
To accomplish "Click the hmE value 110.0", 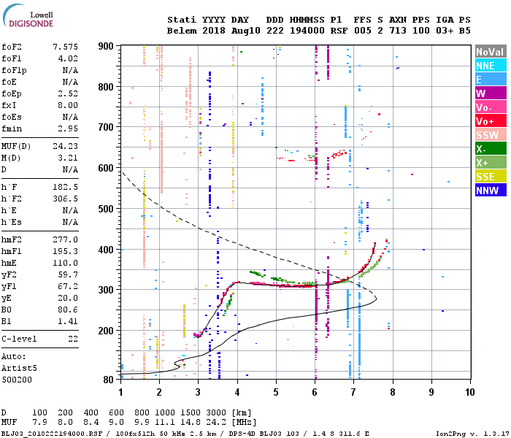I will tap(66, 263).
